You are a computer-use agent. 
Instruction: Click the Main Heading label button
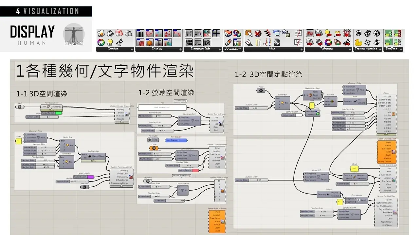(x=180, y=101)
